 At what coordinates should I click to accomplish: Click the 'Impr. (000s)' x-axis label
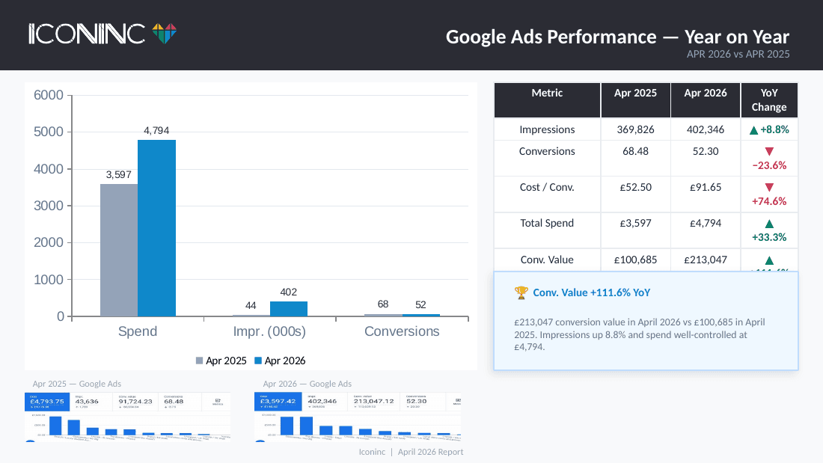(269, 331)
